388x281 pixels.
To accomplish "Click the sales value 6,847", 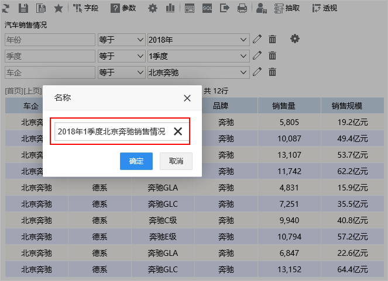I will (289, 253).
